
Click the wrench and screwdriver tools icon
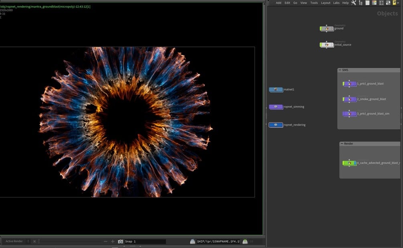pyautogui.click(x=354, y=3)
